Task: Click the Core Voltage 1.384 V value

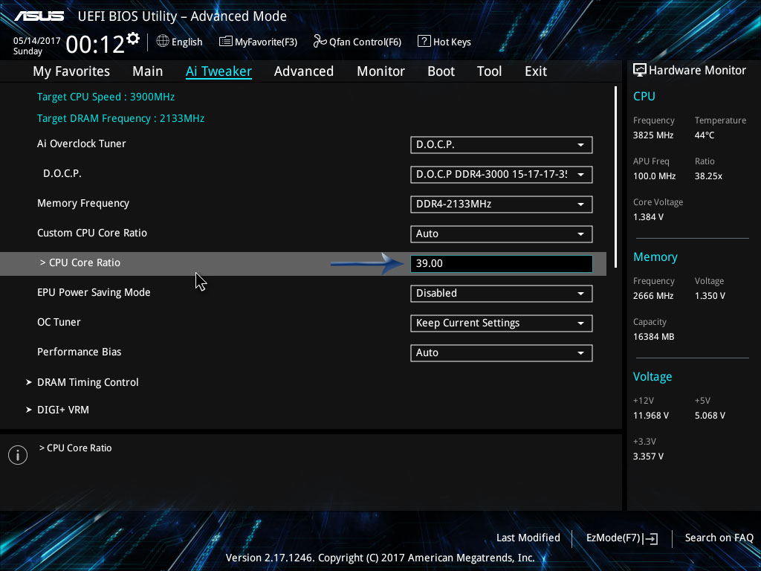Action: pyautogui.click(x=648, y=217)
